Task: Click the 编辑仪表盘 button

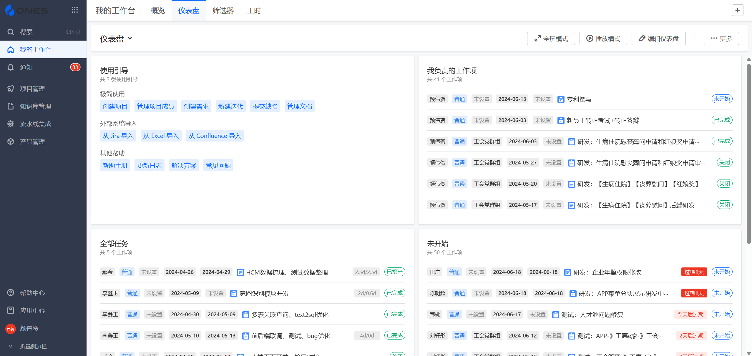Action: (658, 39)
